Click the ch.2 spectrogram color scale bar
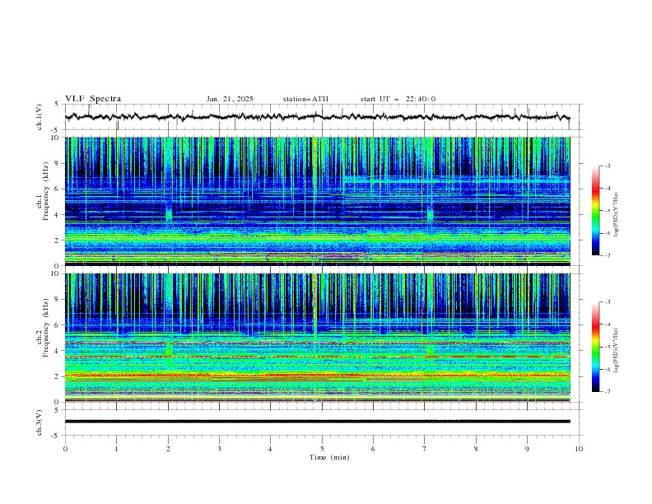This screenshot has height=504, width=652. pyautogui.click(x=595, y=347)
